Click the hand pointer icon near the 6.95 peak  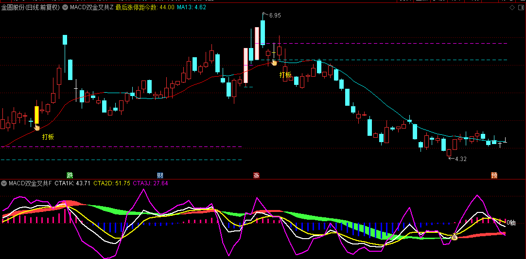tap(274, 62)
